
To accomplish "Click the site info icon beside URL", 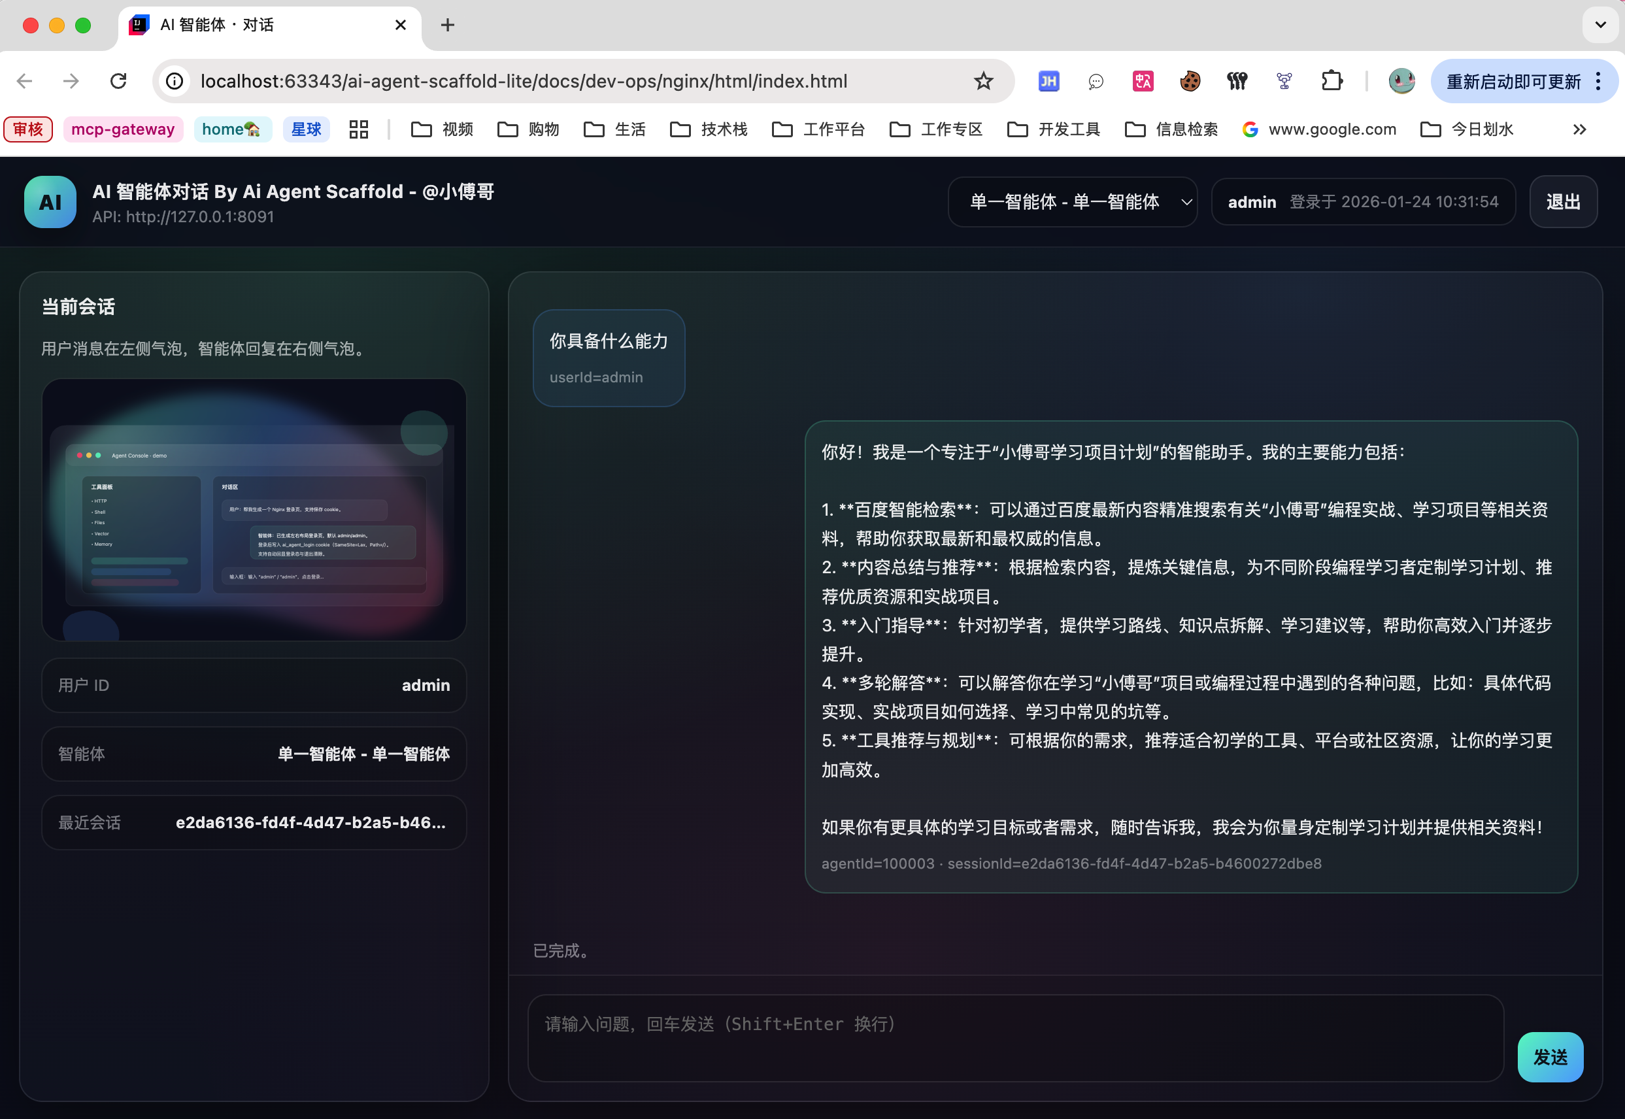I will point(175,81).
